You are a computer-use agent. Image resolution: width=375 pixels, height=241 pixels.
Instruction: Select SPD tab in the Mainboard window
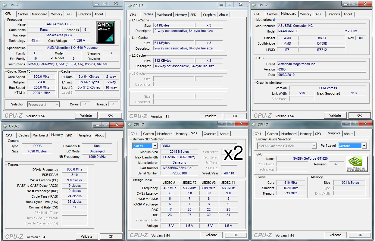(x=317, y=14)
